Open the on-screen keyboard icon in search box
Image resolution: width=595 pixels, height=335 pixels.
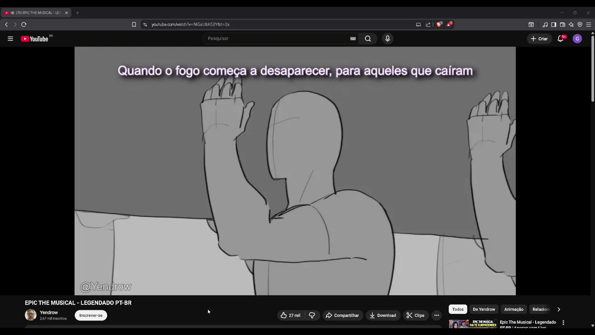coord(353,39)
